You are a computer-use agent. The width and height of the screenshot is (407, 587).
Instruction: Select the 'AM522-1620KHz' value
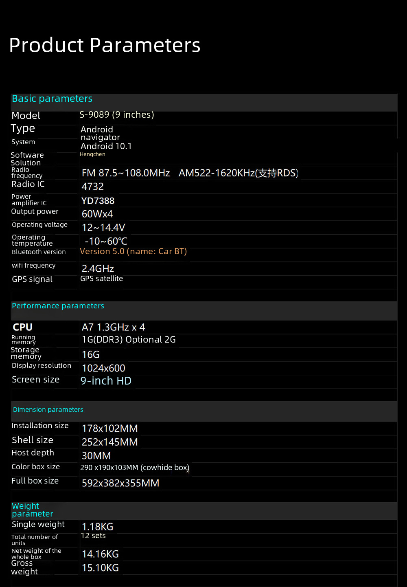217,173
